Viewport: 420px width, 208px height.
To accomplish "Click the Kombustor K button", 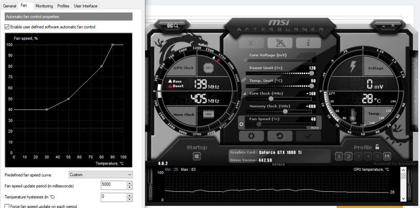I will (252, 43).
